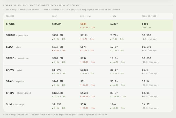Select the $AAVE Aave project name
The height and width of the screenshot is (118, 176).
point(14,70)
